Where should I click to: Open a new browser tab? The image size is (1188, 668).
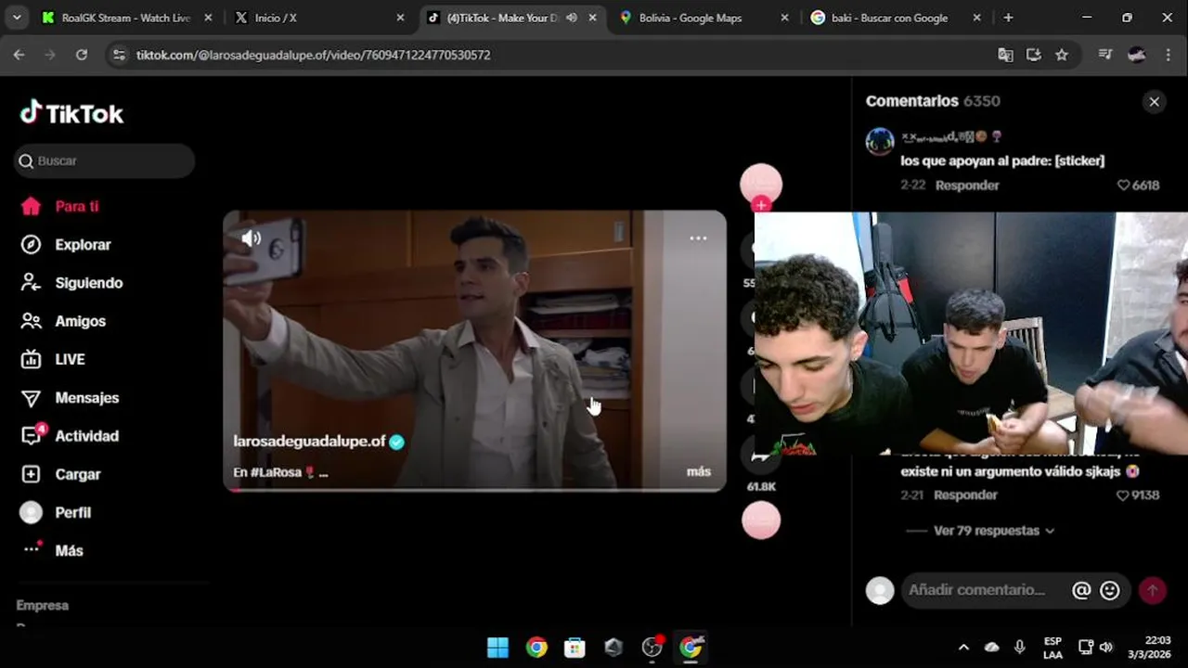[x=1008, y=18]
